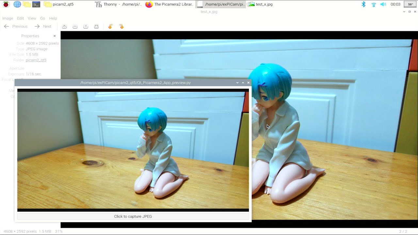The height and width of the screenshot is (235, 418).
Task: Minimize the Qt_Picamera2_App_preview window
Action: pos(237,83)
